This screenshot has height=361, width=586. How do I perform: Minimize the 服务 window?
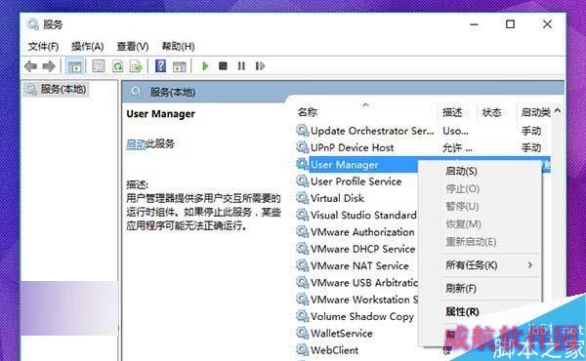point(474,24)
